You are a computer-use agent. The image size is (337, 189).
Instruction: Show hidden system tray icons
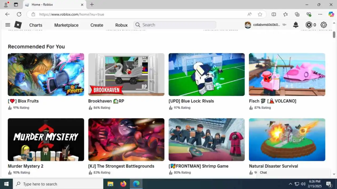pos(290,184)
